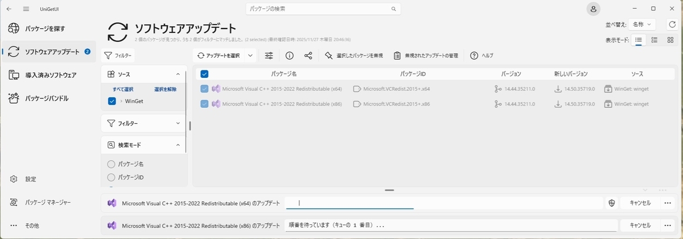
Task: Open 設定 in sidebar
Action: 48,179
